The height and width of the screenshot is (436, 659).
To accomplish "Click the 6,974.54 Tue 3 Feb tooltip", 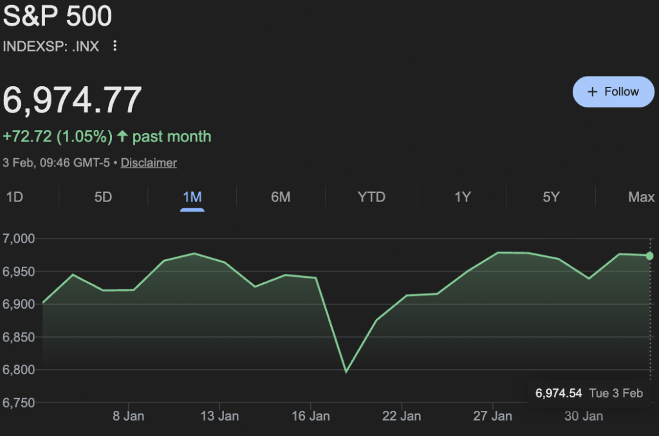I will click(x=589, y=393).
